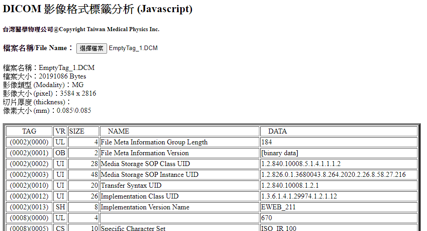Click the SIZE column header
The image size is (427, 231).
coord(76,131)
